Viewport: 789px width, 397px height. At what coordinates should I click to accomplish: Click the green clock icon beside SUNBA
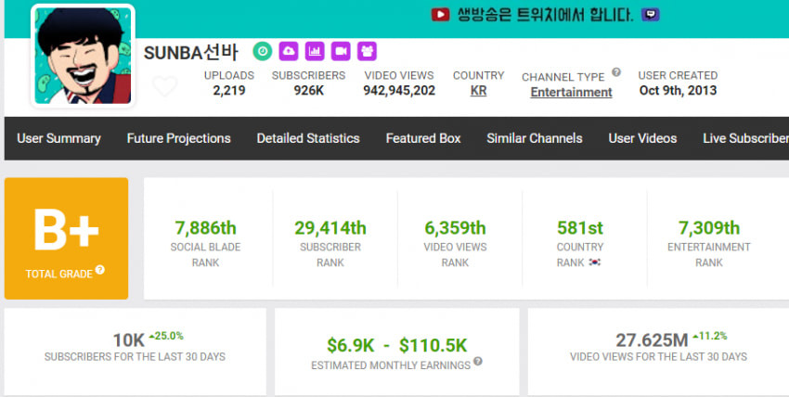click(x=262, y=51)
